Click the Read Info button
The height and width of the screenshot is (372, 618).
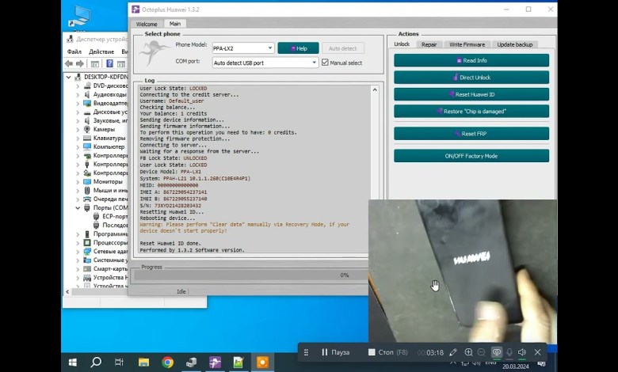(471, 60)
